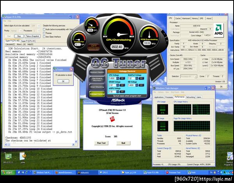Apply the SidePort Voltage with Go button
This screenshot has width=234, height=183.
pos(141,78)
